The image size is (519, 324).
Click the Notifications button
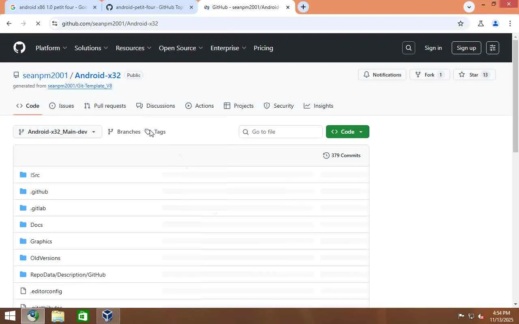[382, 75]
